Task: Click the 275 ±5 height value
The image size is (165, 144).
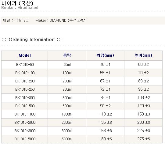Action: point(144,139)
